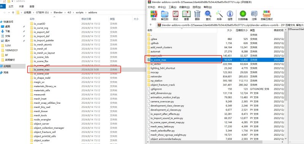Sort WinRAR list by 大小 column header
The image size is (304, 144).
230,30
